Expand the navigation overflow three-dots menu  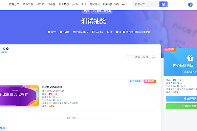tap(124, 4)
